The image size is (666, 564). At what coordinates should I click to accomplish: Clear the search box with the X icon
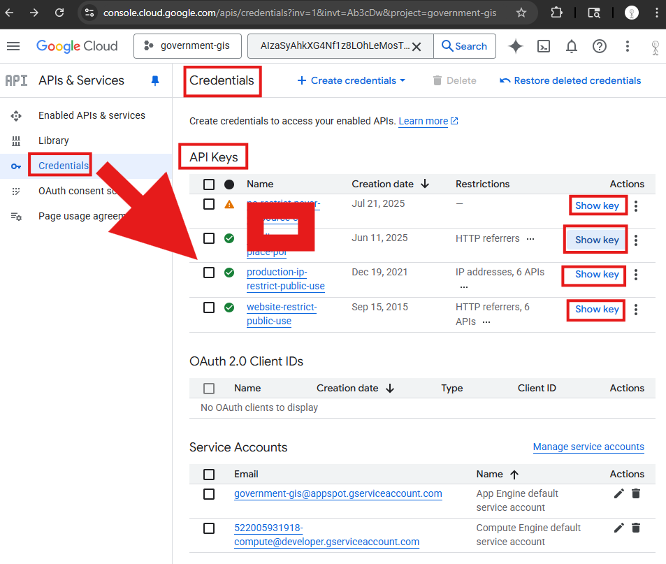click(x=417, y=46)
